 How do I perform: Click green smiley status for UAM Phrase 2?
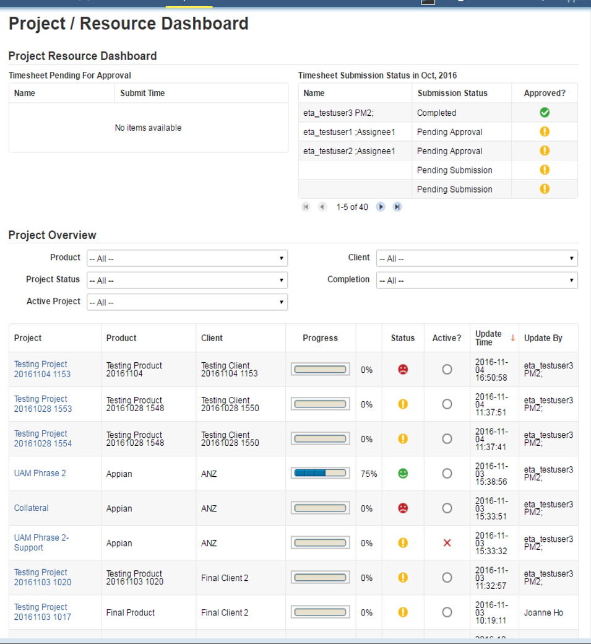403,474
